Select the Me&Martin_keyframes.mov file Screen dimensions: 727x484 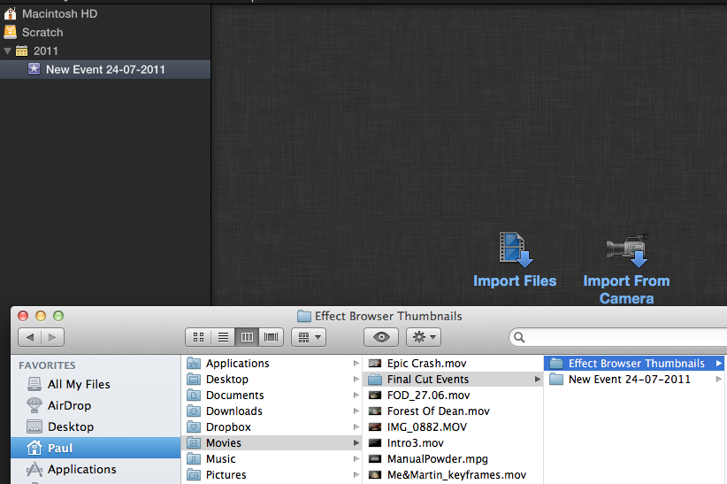point(453,475)
